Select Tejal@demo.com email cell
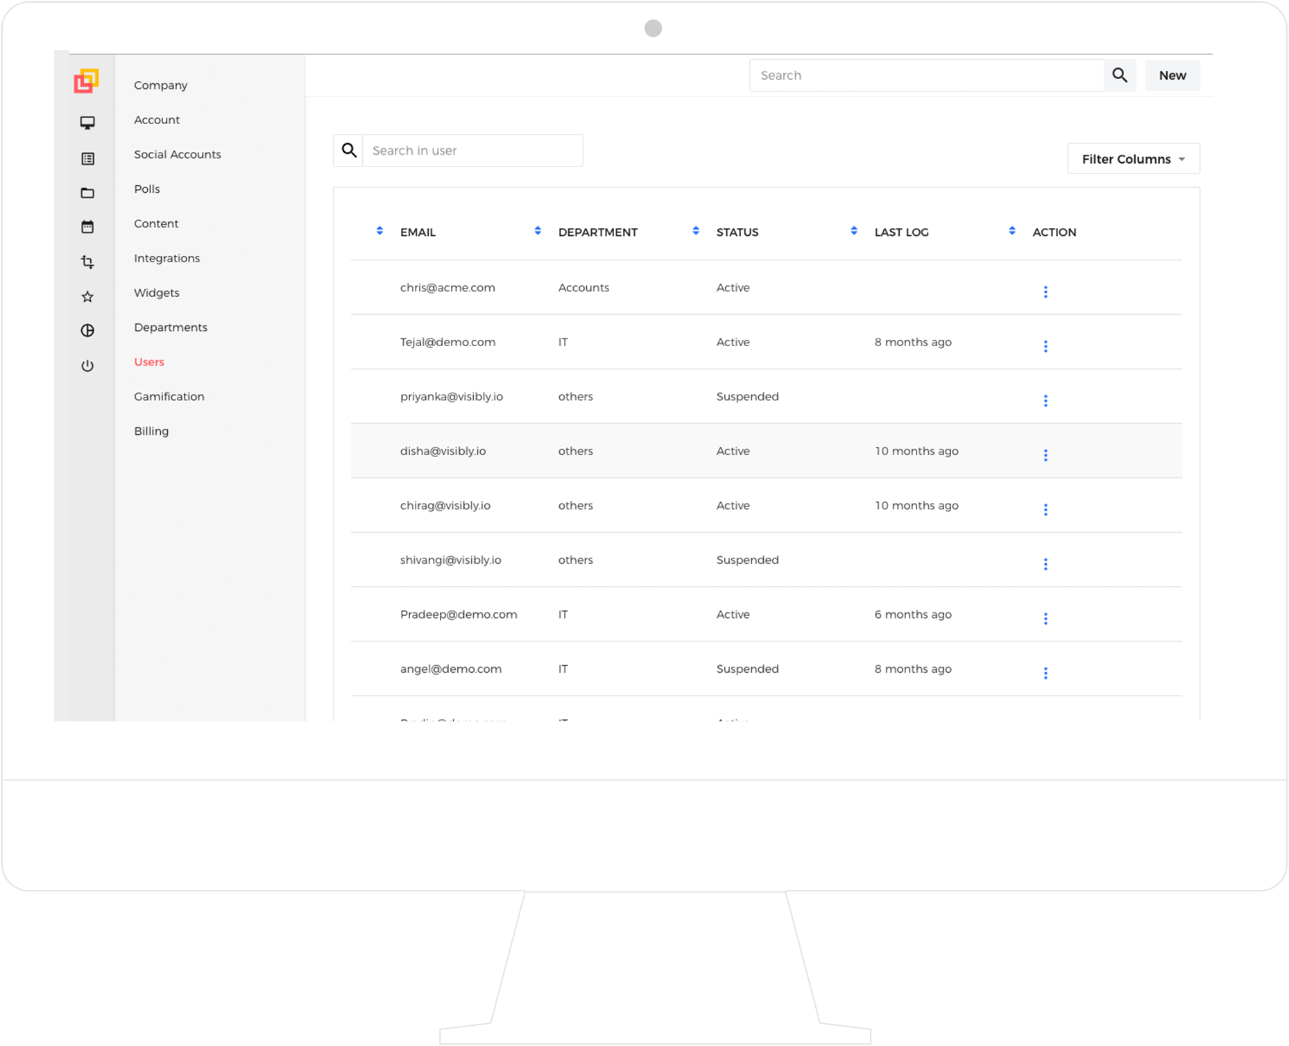Image resolution: width=1289 pixels, height=1046 pixels. click(447, 342)
